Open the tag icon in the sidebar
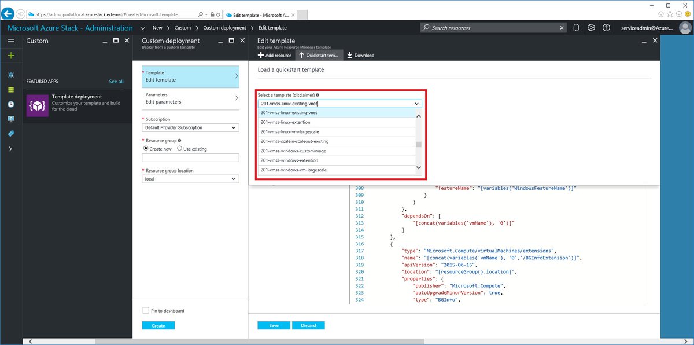Image resolution: width=694 pixels, height=345 pixels. click(11, 133)
